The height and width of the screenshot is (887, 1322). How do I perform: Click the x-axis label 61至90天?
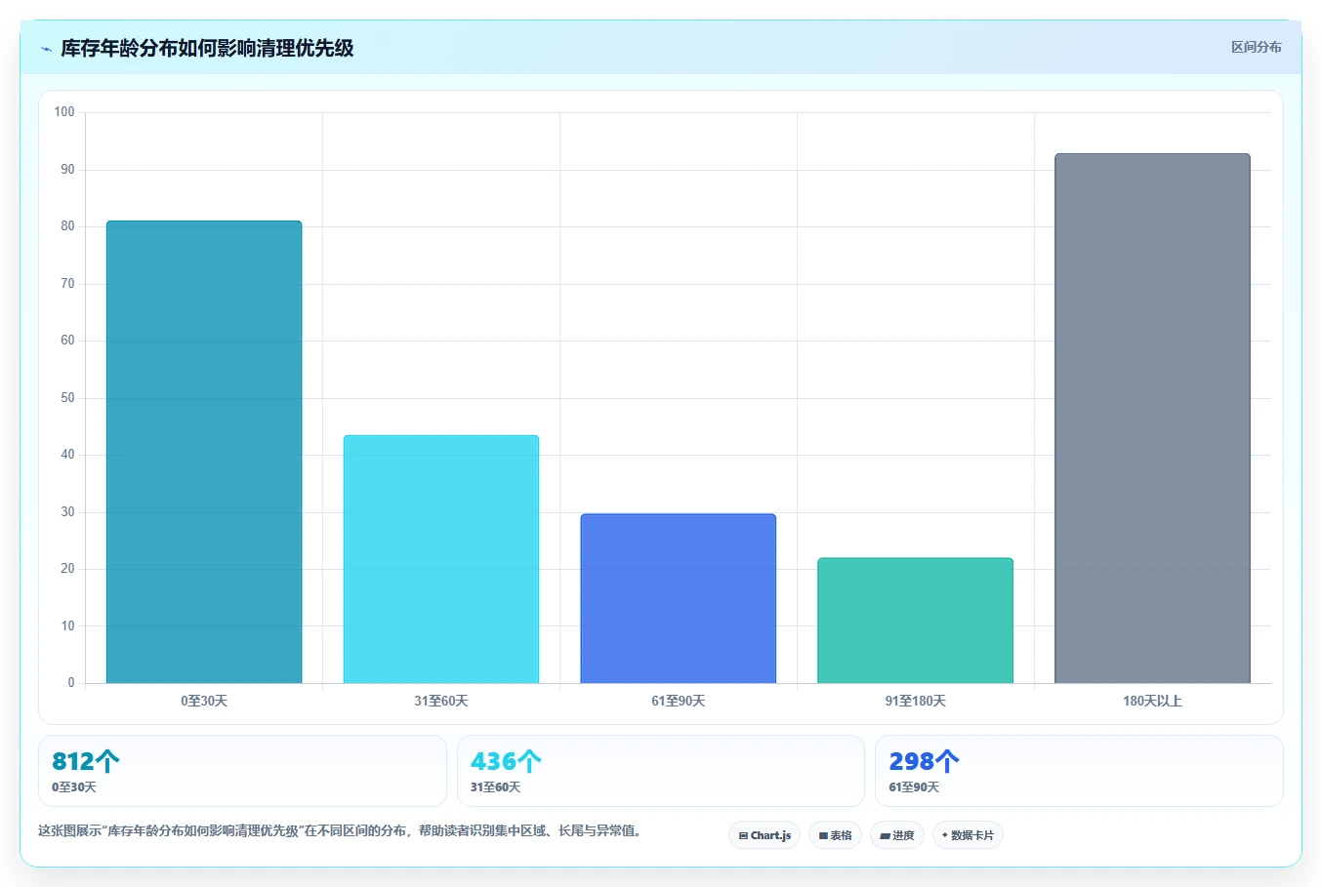(x=679, y=701)
